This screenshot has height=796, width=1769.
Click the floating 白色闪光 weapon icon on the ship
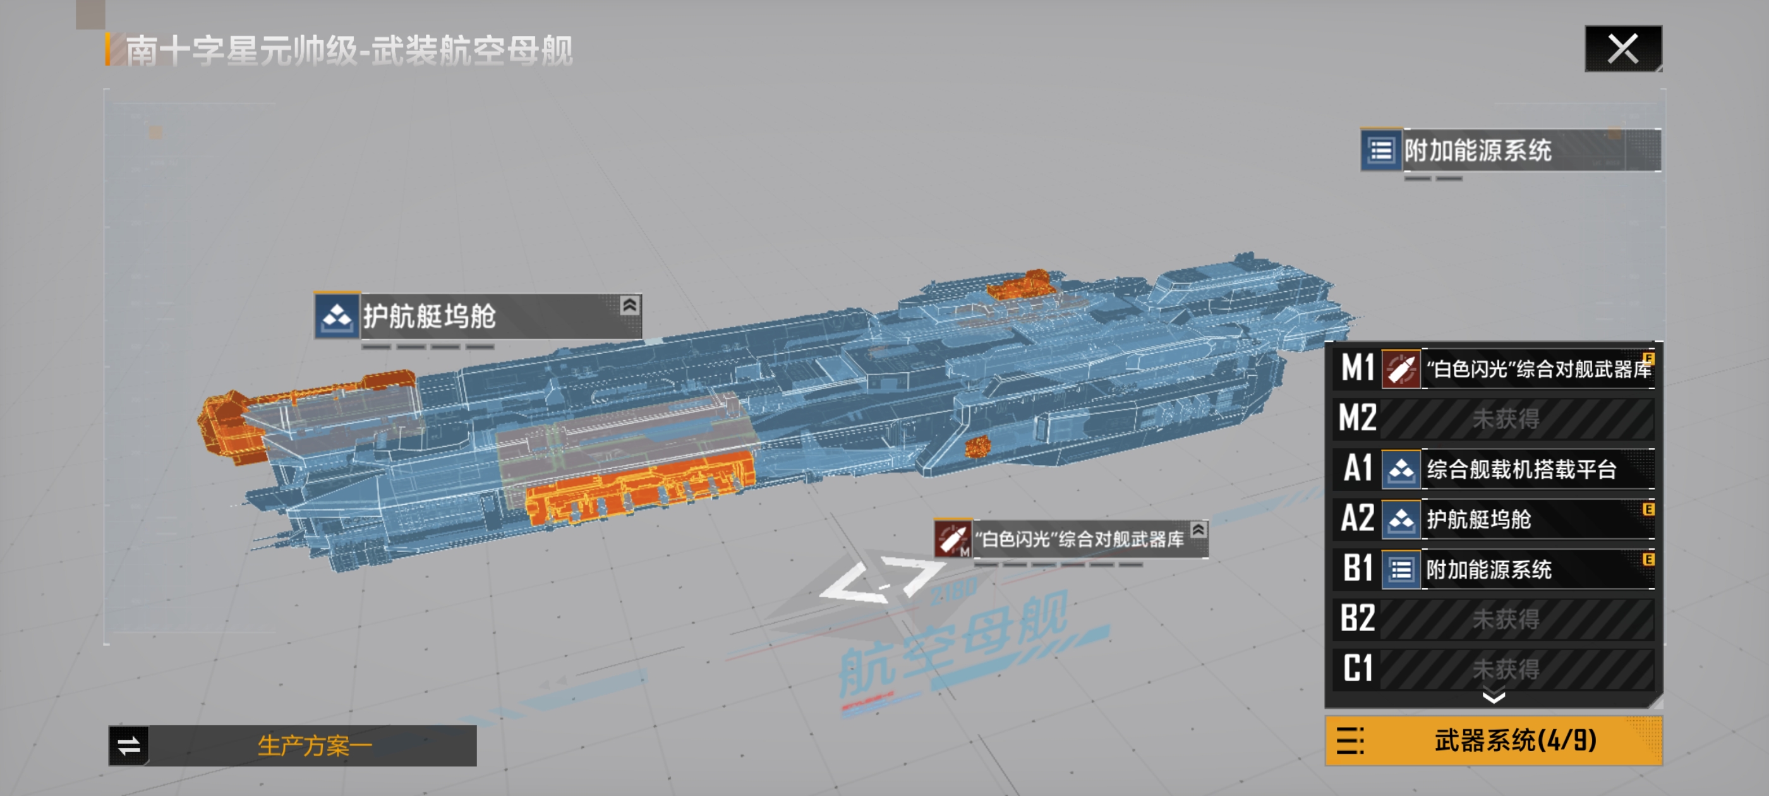(952, 539)
